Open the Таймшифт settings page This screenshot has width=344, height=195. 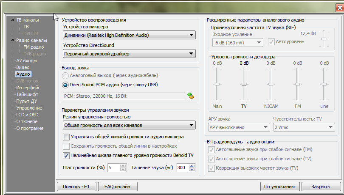[x=27, y=94]
